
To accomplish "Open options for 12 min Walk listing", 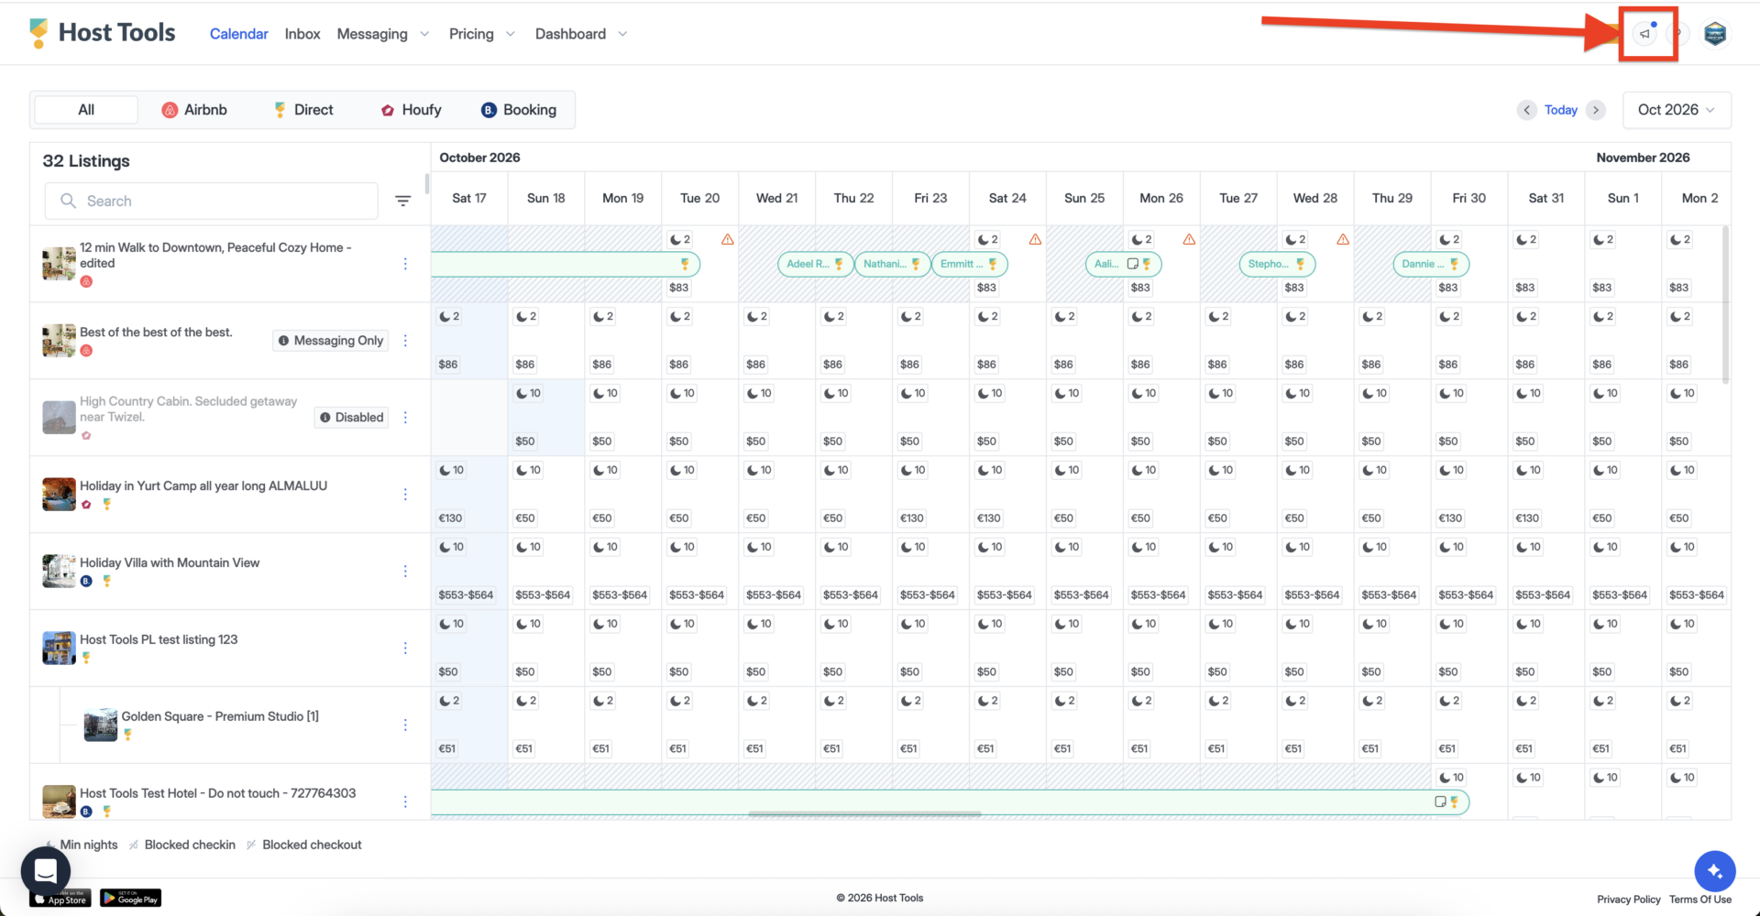I will [x=405, y=264].
